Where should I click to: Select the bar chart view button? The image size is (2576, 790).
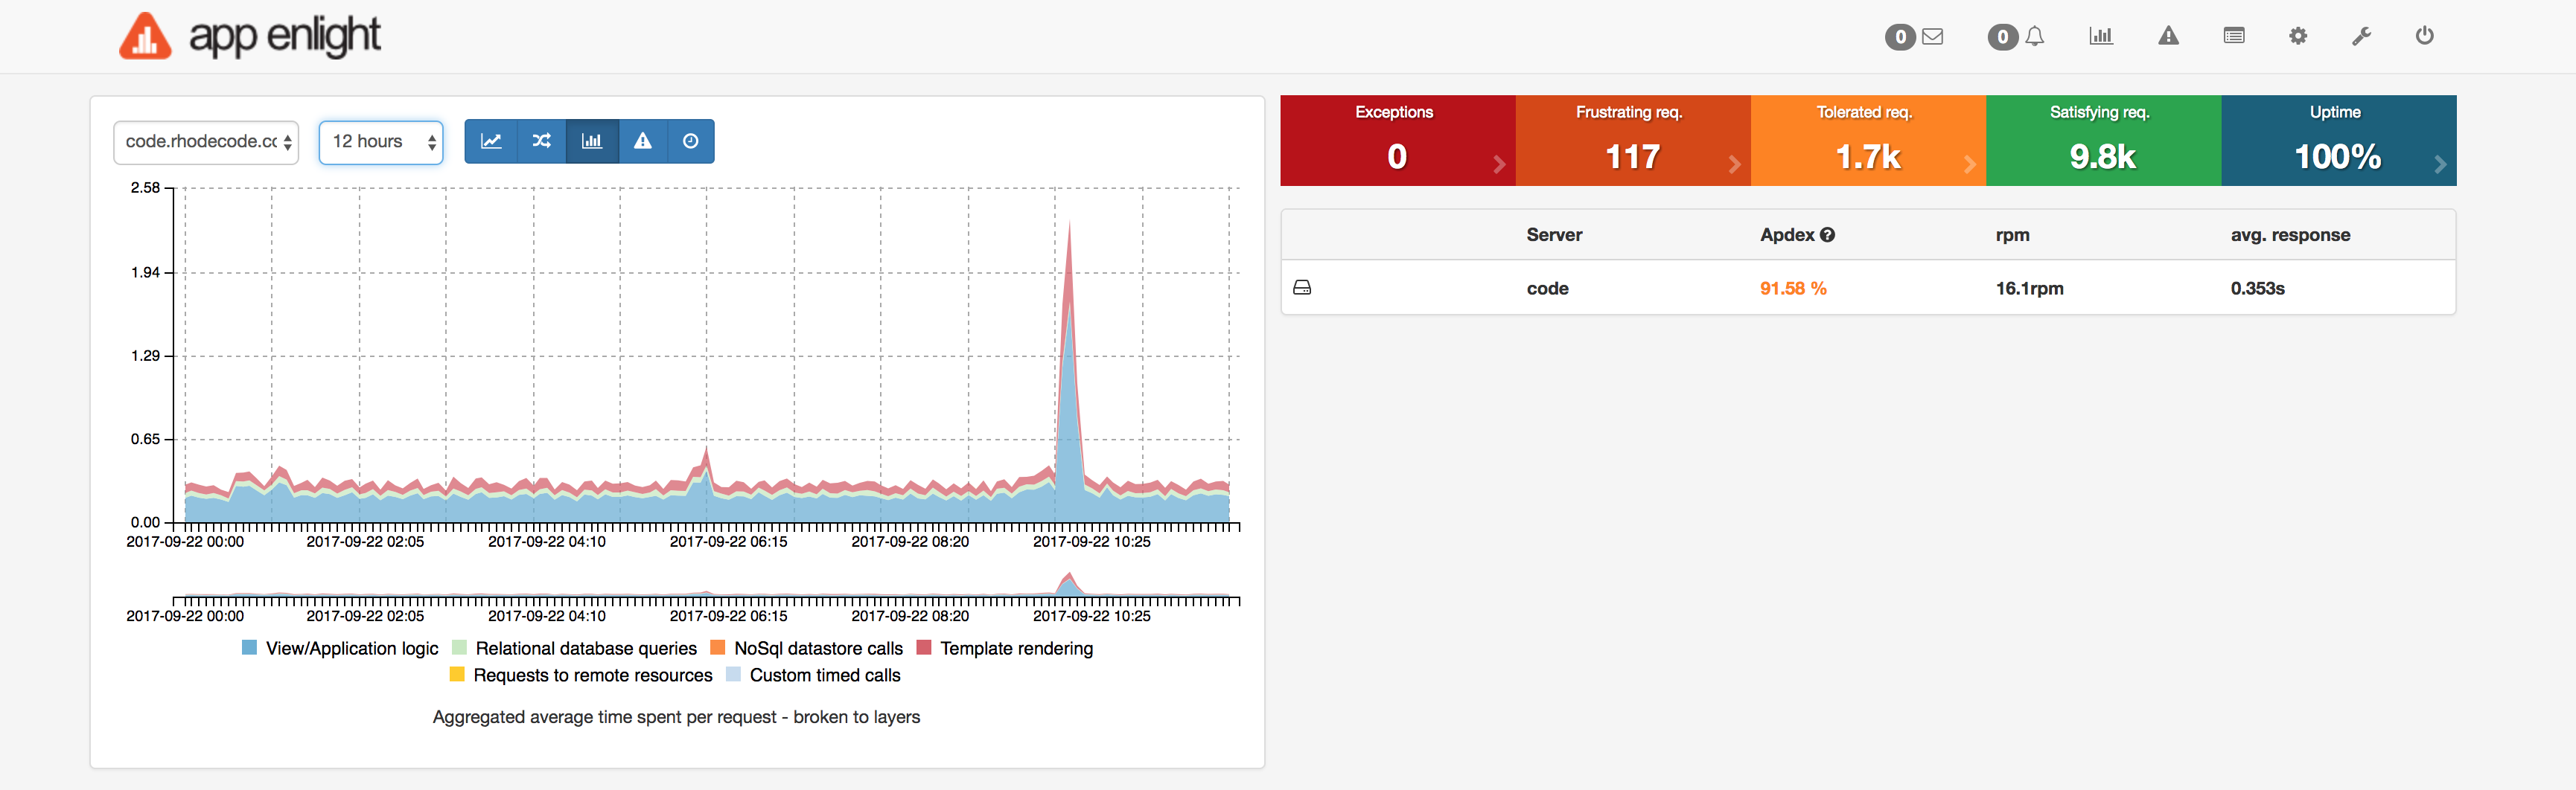pos(592,141)
